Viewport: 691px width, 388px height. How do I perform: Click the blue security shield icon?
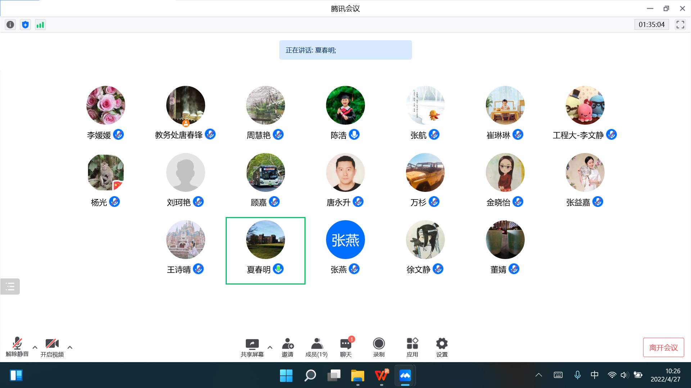25,25
